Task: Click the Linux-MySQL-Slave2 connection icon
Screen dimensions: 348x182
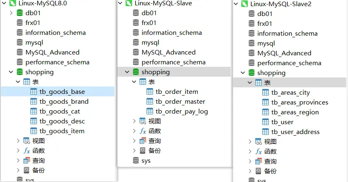Action: pos(245,4)
